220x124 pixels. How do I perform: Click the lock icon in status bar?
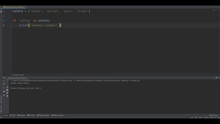219,117
